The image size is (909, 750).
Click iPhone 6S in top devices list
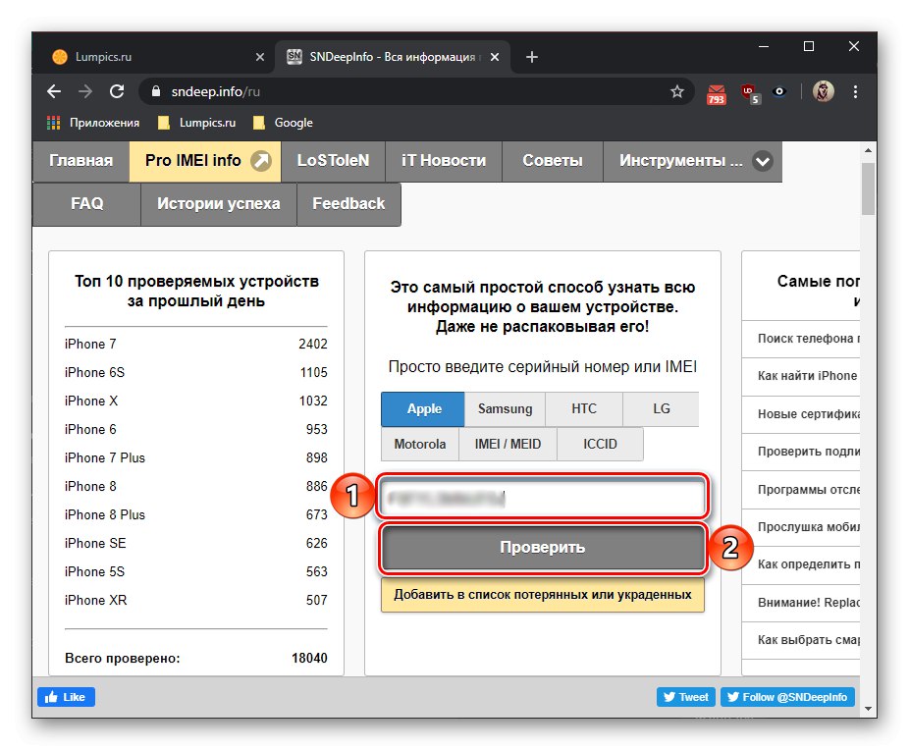94,373
